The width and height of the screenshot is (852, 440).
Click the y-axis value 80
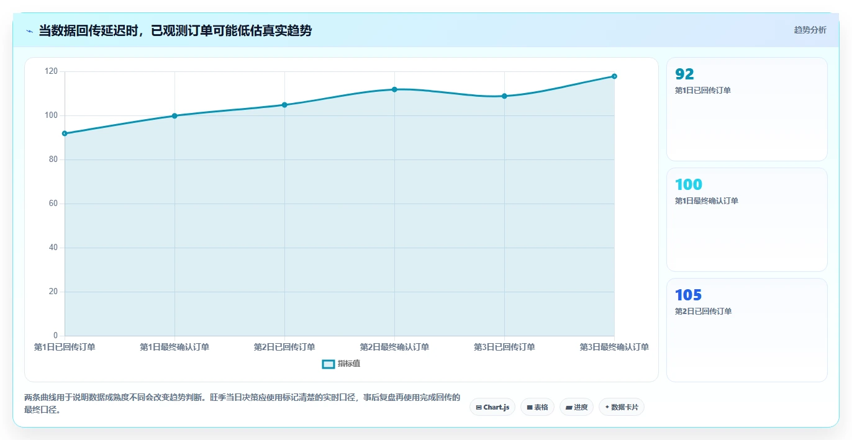(53, 159)
